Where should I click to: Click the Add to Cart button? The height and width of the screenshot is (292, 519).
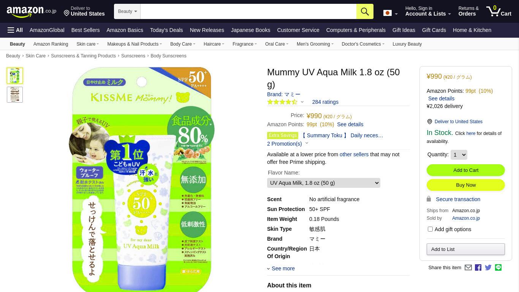click(x=466, y=170)
